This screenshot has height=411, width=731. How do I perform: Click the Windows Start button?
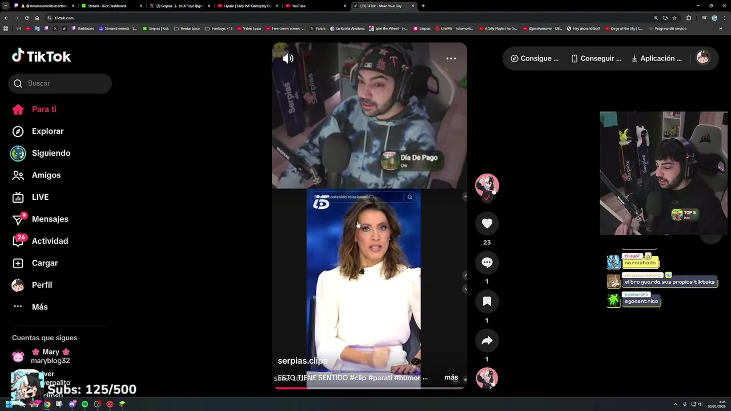coord(8,404)
